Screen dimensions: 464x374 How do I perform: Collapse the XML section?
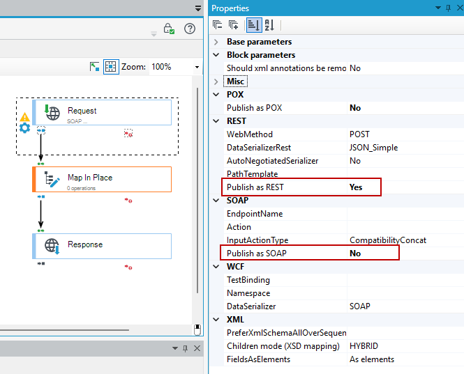216,320
